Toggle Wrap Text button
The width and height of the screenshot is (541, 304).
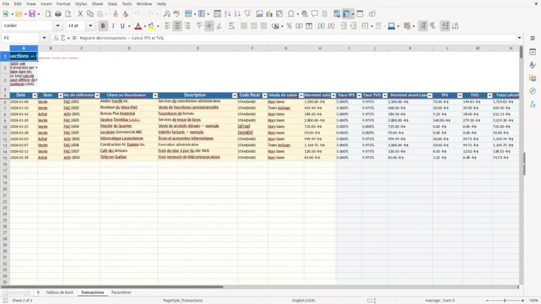click(x=231, y=26)
